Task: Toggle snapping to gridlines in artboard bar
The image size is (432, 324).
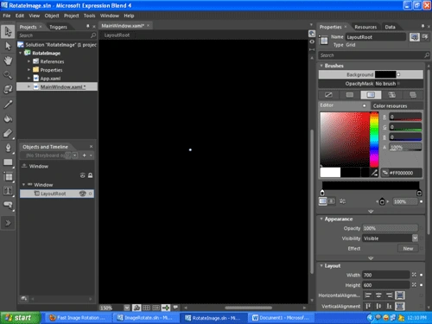Action: pyautogui.click(x=156, y=308)
